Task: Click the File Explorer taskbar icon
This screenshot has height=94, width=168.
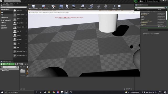Action: (49, 92)
